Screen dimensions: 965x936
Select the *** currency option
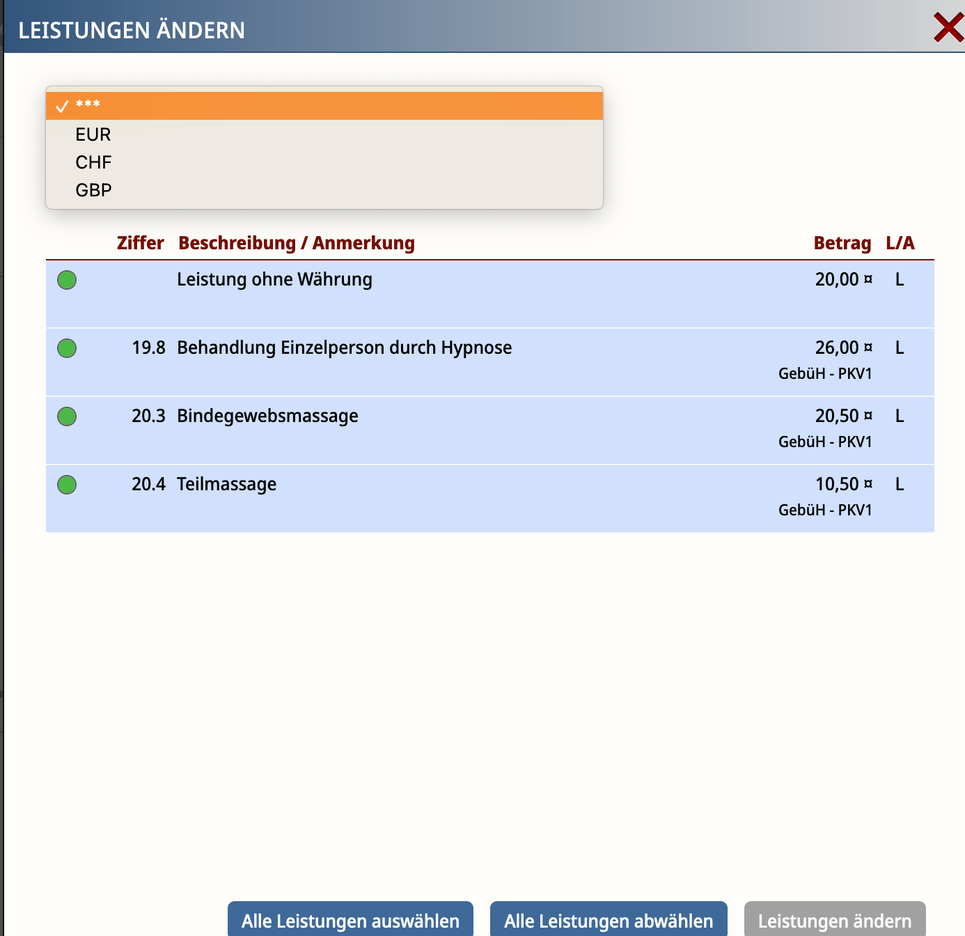(x=324, y=106)
